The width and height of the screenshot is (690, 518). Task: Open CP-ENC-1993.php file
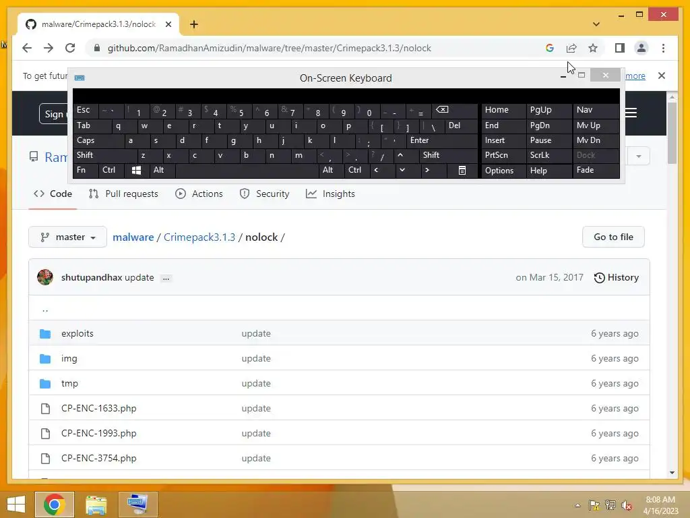[x=99, y=434]
